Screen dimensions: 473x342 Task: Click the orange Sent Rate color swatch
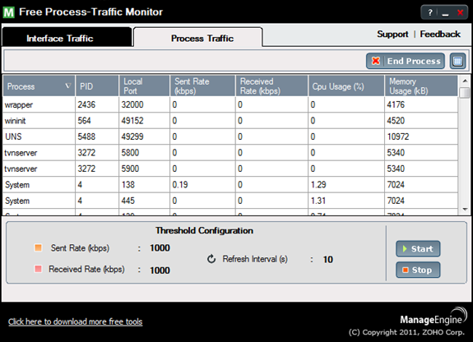(x=39, y=247)
